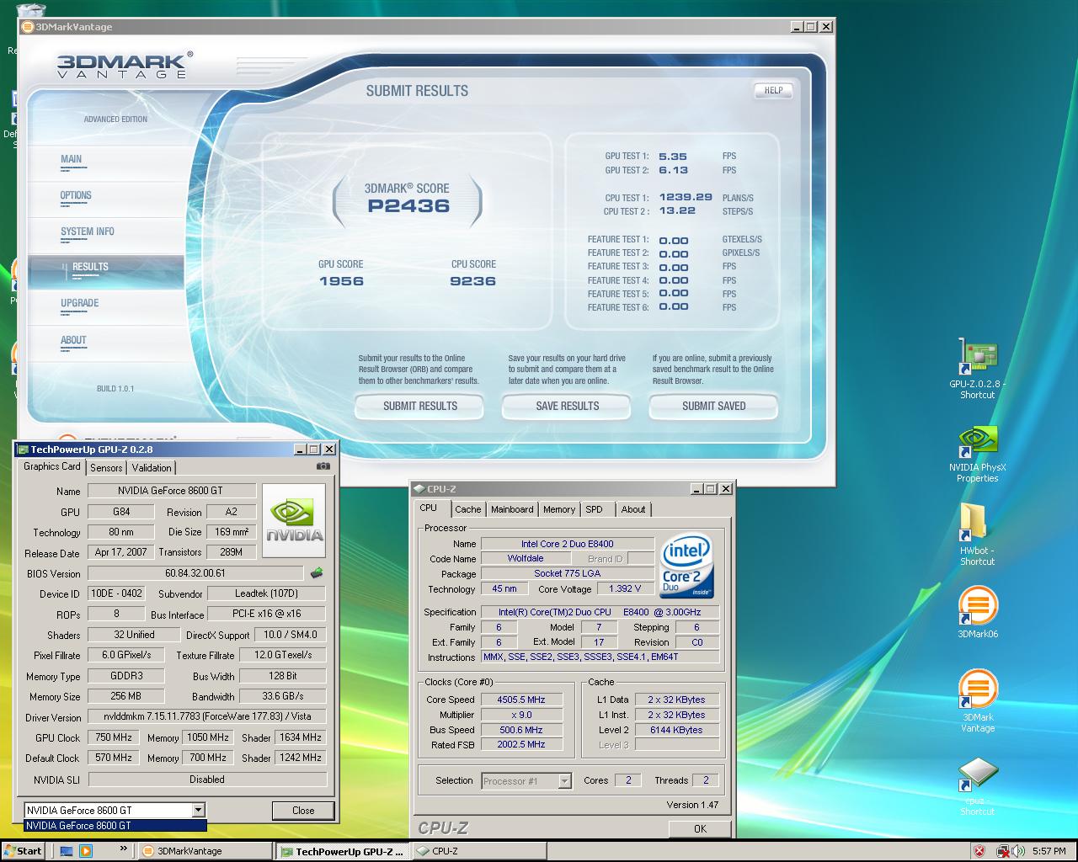Select RESULTS in 3DMark Vantage sidebar
The image size is (1078, 862).
pyautogui.click(x=105, y=271)
